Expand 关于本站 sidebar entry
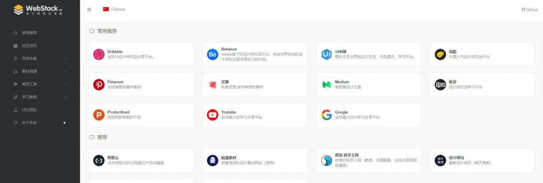 click(x=40, y=122)
